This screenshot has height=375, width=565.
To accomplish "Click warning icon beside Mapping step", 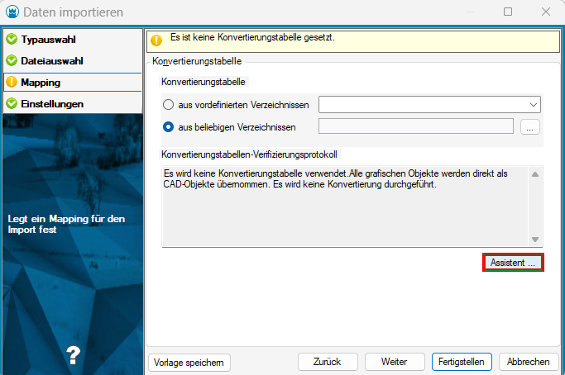I will coord(12,83).
